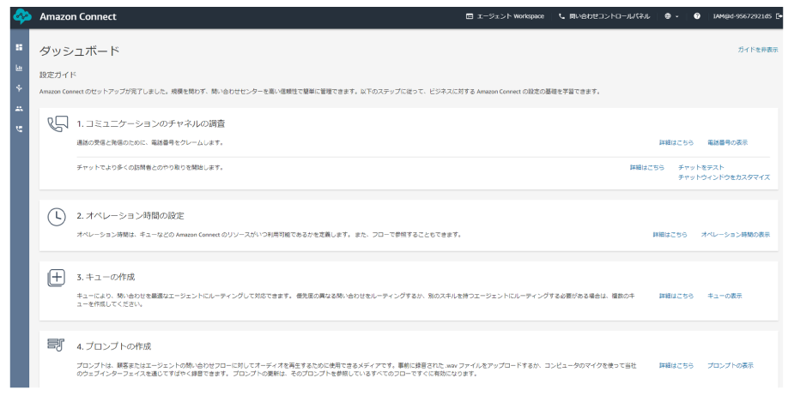This screenshot has width=794, height=396.
Task: Open the analytics bar chart sidebar icon
Action: point(19,68)
